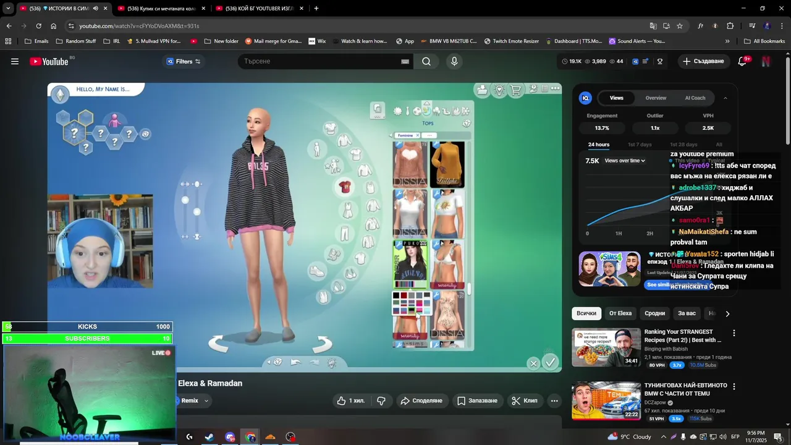Open the YouTube notifications bell

coord(743,61)
